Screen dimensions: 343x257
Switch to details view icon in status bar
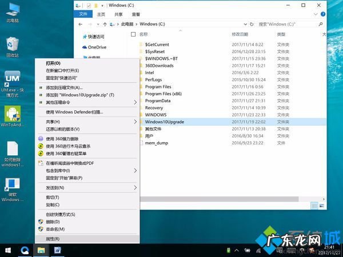coord(314,206)
